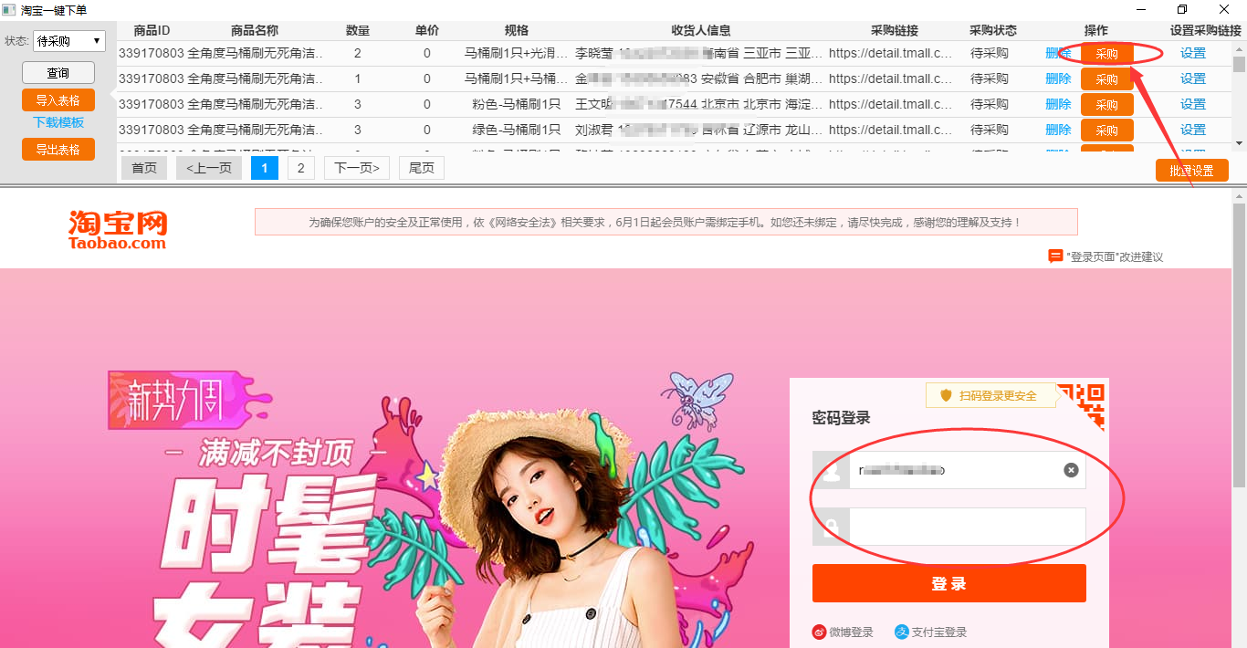Click the 商品名称 column header
The height and width of the screenshot is (648, 1247).
click(x=255, y=30)
